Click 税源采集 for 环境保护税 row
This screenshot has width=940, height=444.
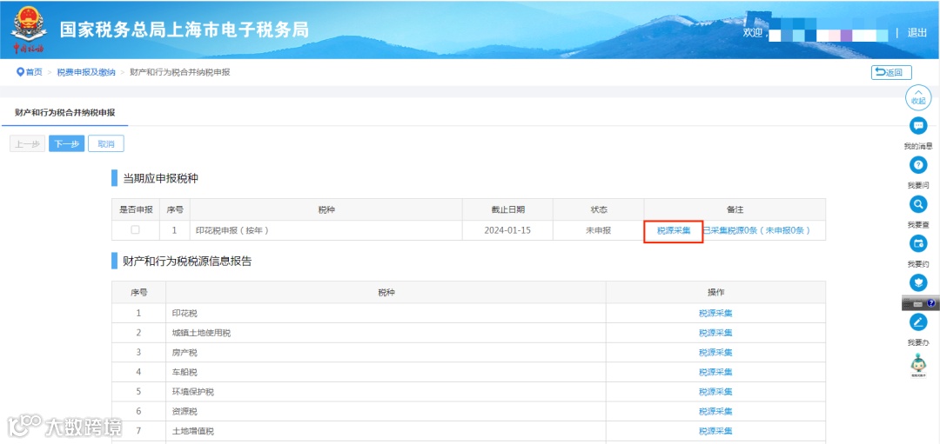click(x=715, y=392)
